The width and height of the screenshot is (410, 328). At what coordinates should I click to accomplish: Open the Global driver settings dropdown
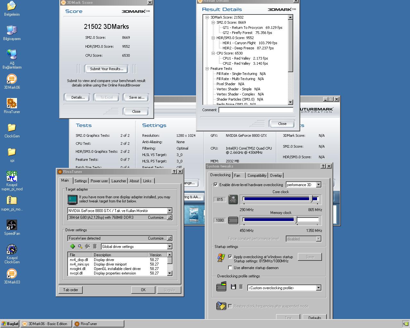[169, 246]
